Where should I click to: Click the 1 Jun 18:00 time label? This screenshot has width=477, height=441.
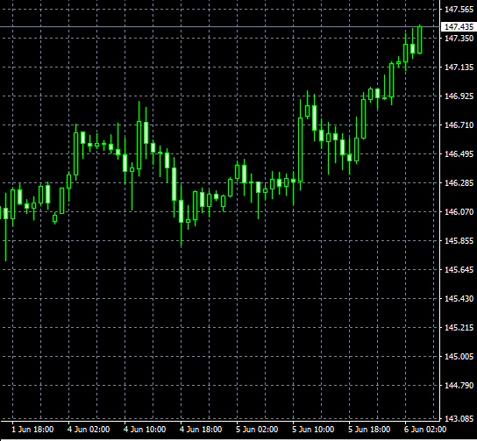pos(32,430)
